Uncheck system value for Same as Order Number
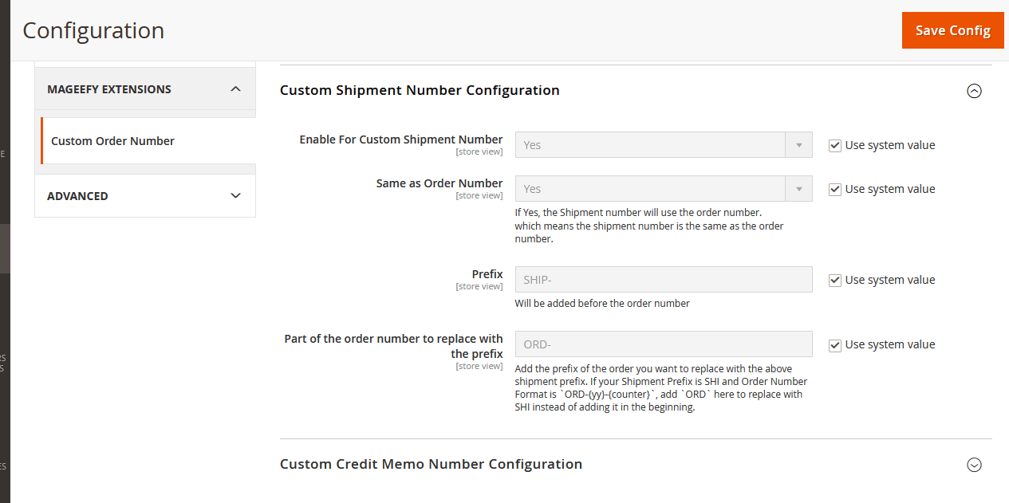Viewport: 1009px width, 503px height. [835, 189]
